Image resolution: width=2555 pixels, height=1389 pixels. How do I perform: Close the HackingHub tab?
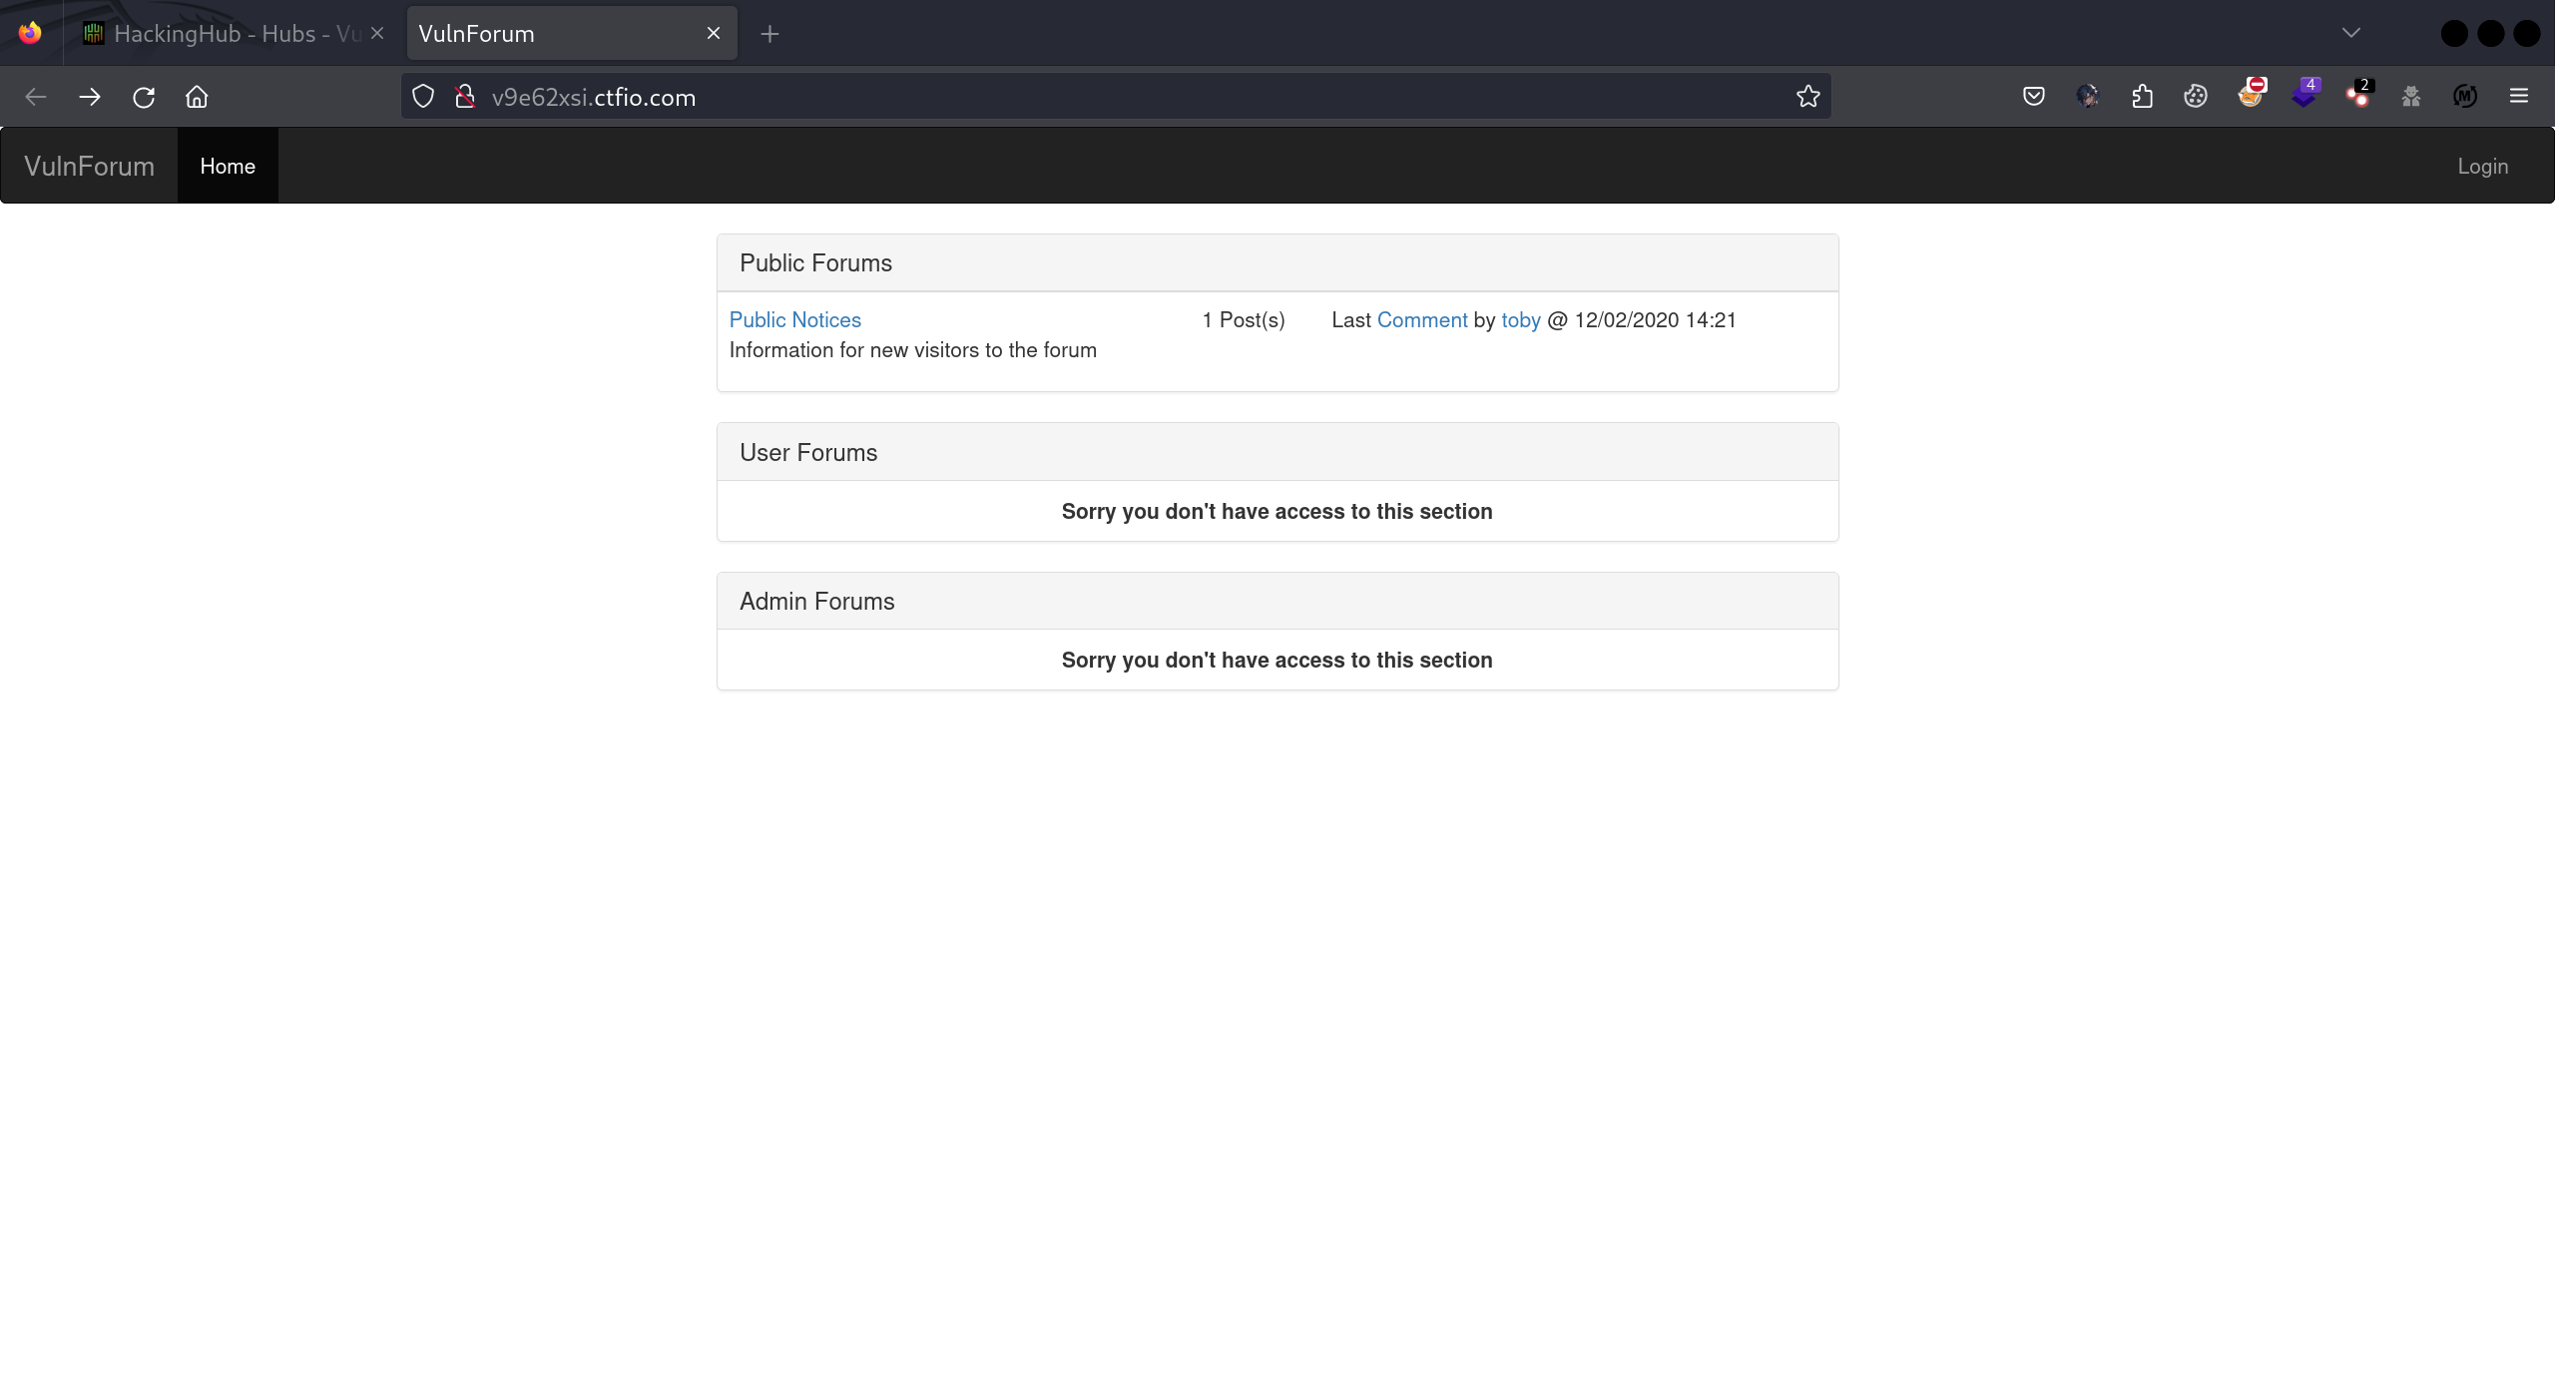pyautogui.click(x=377, y=33)
